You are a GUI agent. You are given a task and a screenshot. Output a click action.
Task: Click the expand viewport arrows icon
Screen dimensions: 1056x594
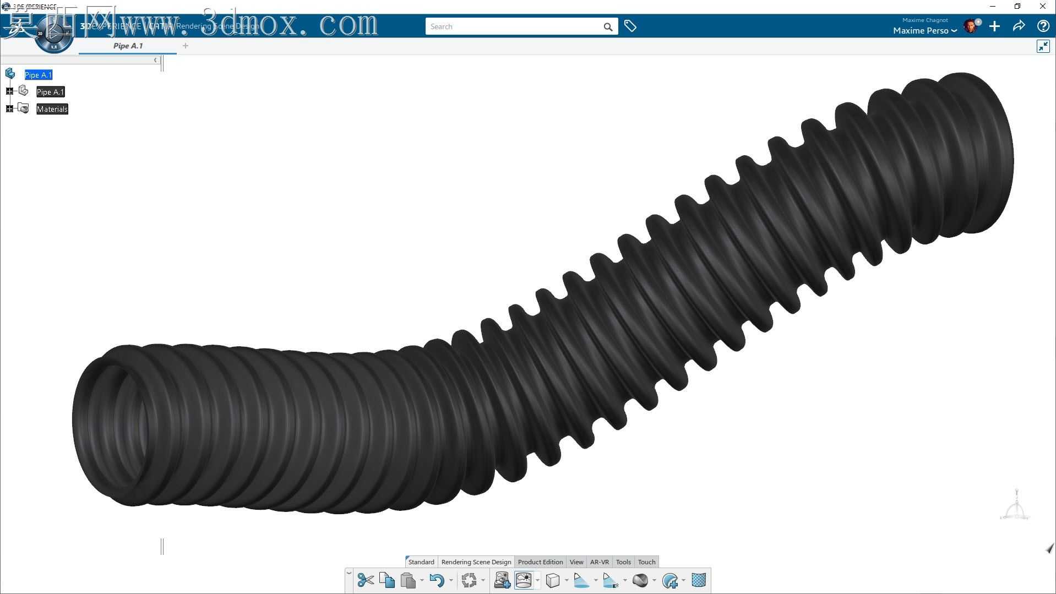(1043, 46)
